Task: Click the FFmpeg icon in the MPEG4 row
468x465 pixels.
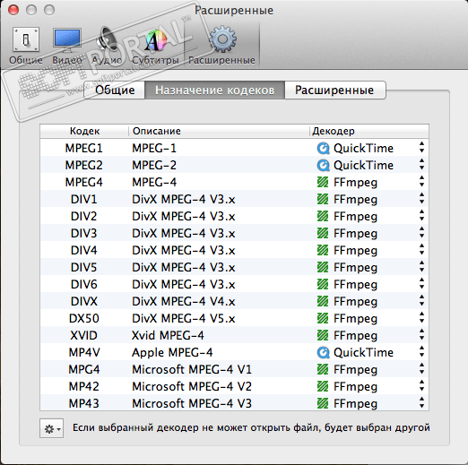Action: pos(323,182)
